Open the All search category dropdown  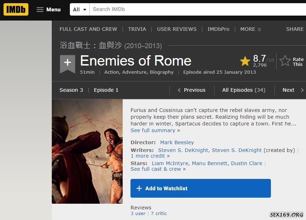[80, 10]
